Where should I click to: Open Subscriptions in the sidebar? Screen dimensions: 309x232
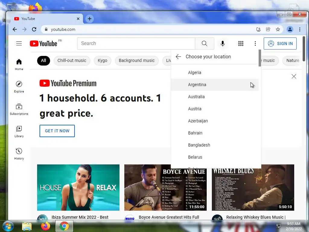click(19, 109)
